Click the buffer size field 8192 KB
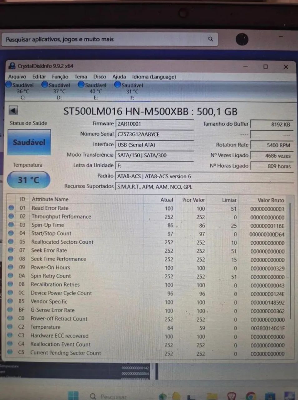 tap(271, 124)
